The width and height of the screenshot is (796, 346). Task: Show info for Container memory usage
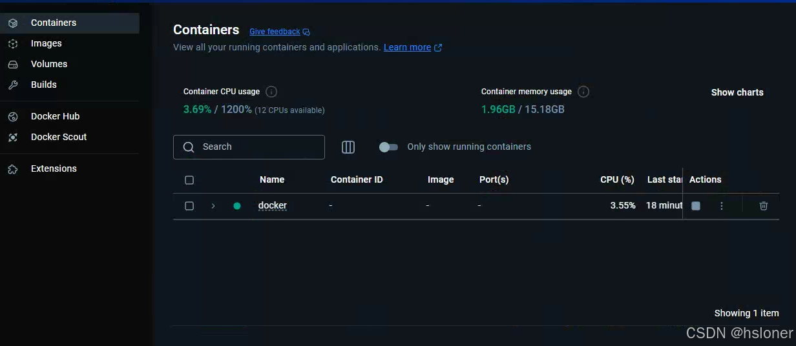(583, 92)
